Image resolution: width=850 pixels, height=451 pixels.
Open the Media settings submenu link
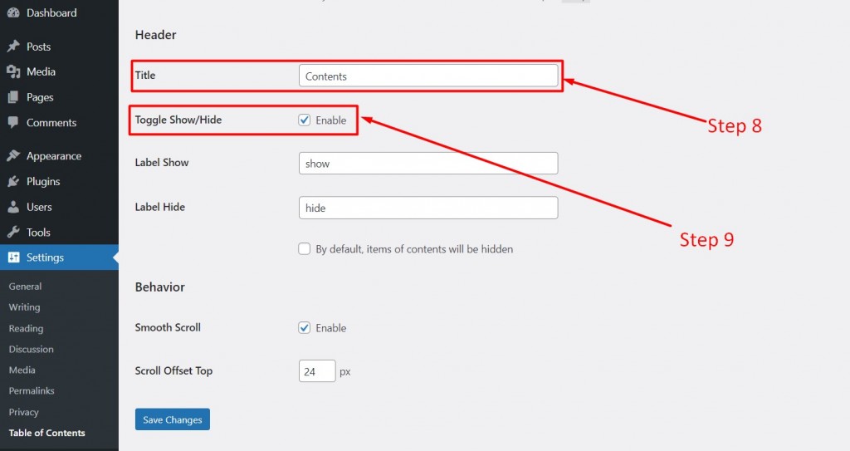22,370
